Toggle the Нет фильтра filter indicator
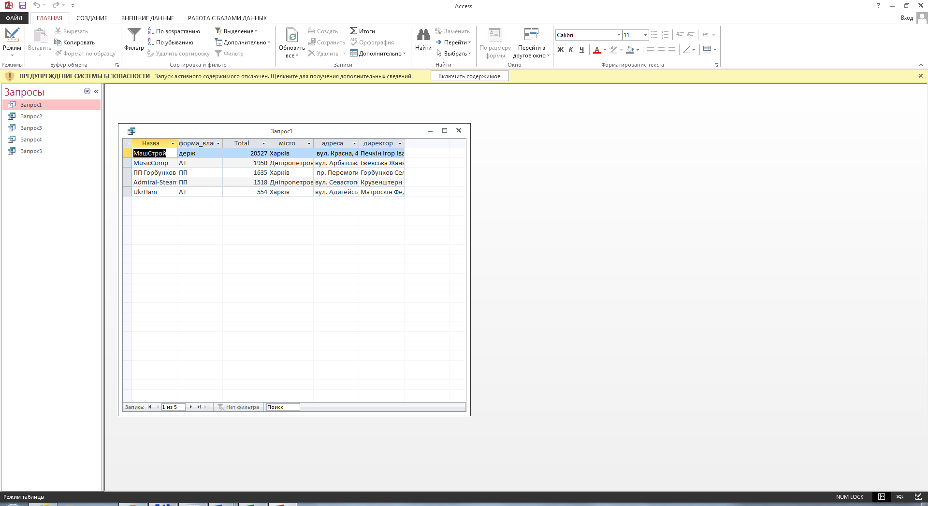The height and width of the screenshot is (506, 928). 238,407
